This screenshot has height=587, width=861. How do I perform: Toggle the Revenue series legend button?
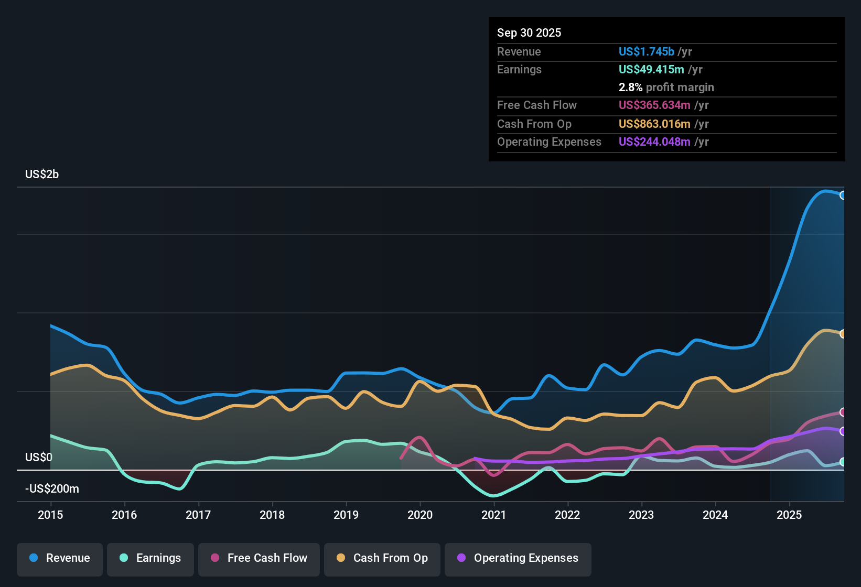point(60,559)
